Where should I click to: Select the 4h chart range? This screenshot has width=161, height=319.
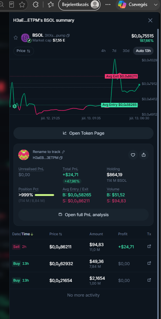click(103, 51)
